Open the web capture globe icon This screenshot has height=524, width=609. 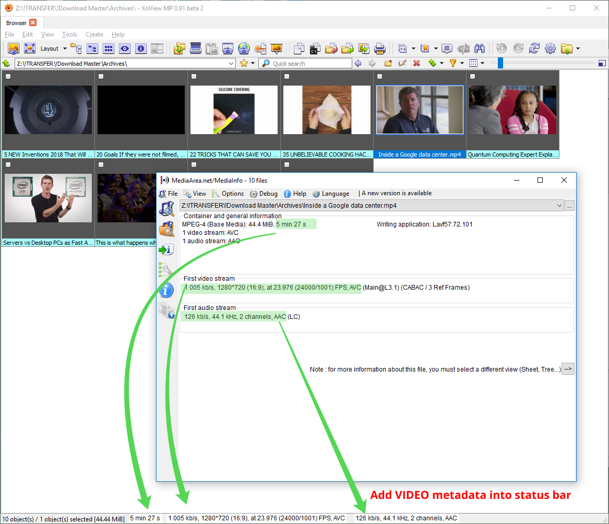tap(244, 49)
